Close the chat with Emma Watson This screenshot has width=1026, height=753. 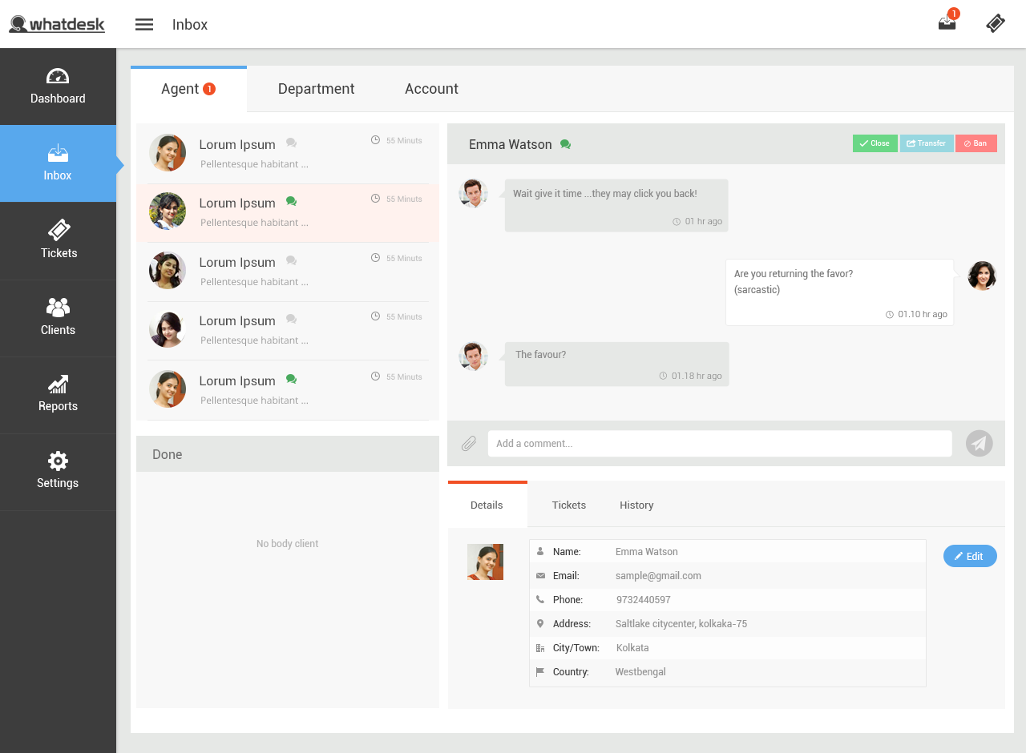click(x=875, y=143)
